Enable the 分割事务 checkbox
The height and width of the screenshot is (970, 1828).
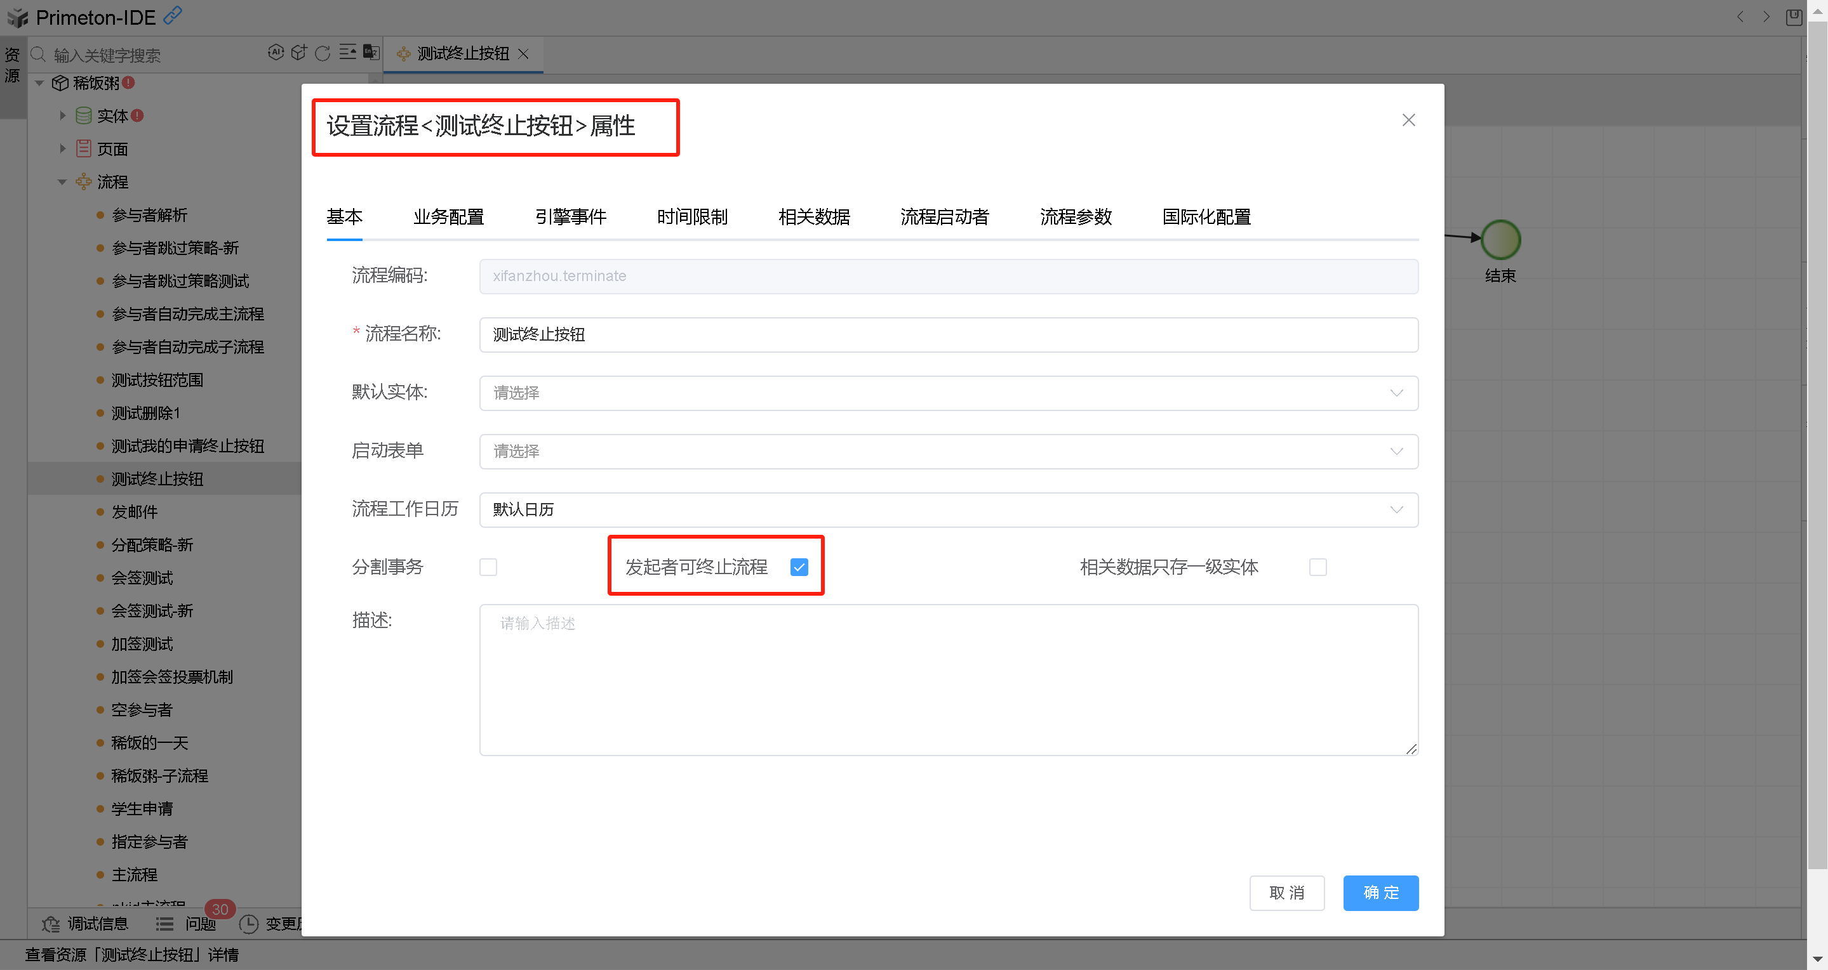pyautogui.click(x=488, y=567)
